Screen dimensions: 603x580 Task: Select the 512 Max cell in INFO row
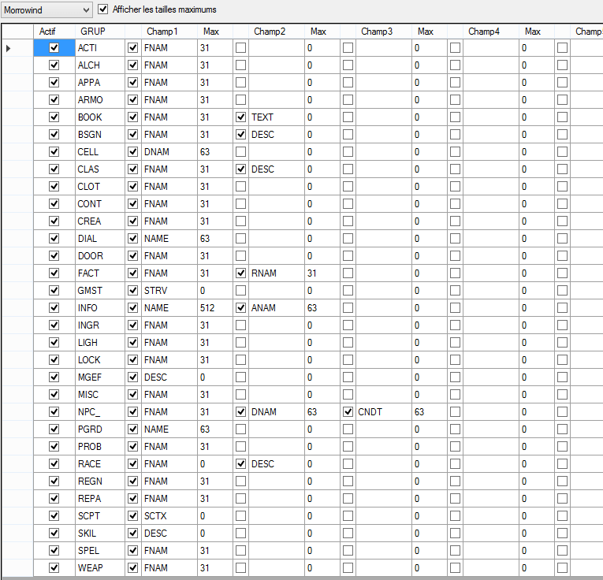(x=215, y=308)
